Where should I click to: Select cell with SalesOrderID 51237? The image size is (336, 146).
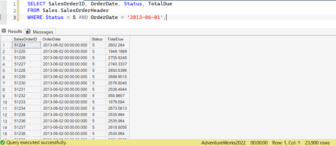point(26,127)
